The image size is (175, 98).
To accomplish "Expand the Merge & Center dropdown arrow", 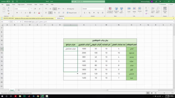I will point(79,13).
